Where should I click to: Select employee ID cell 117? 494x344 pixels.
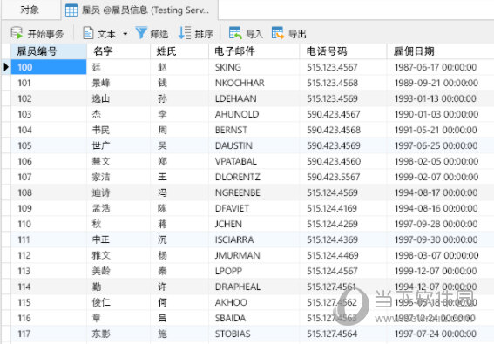49,334
